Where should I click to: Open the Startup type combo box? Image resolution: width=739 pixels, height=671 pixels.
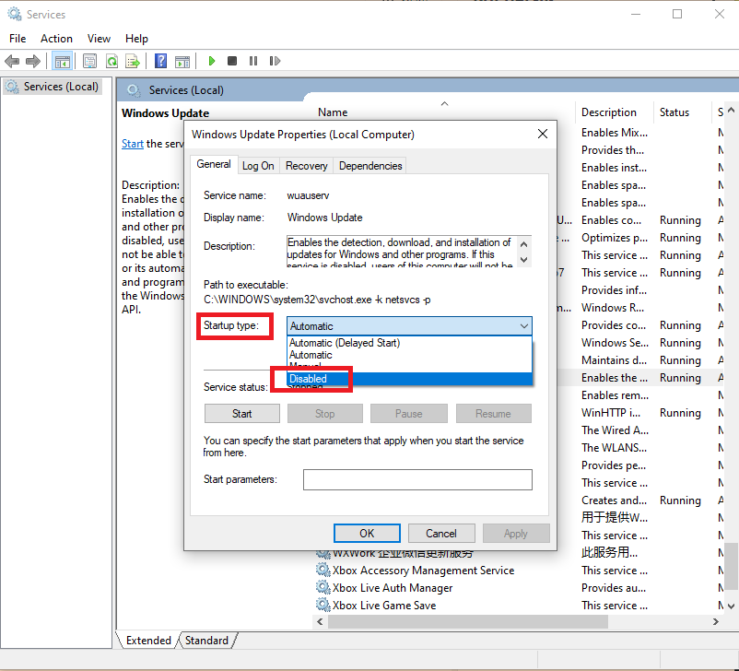click(409, 326)
